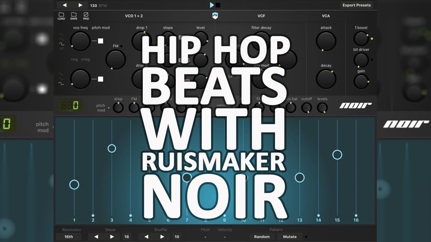
Task: Open the 16th Resolution selector
Action: [69, 237]
